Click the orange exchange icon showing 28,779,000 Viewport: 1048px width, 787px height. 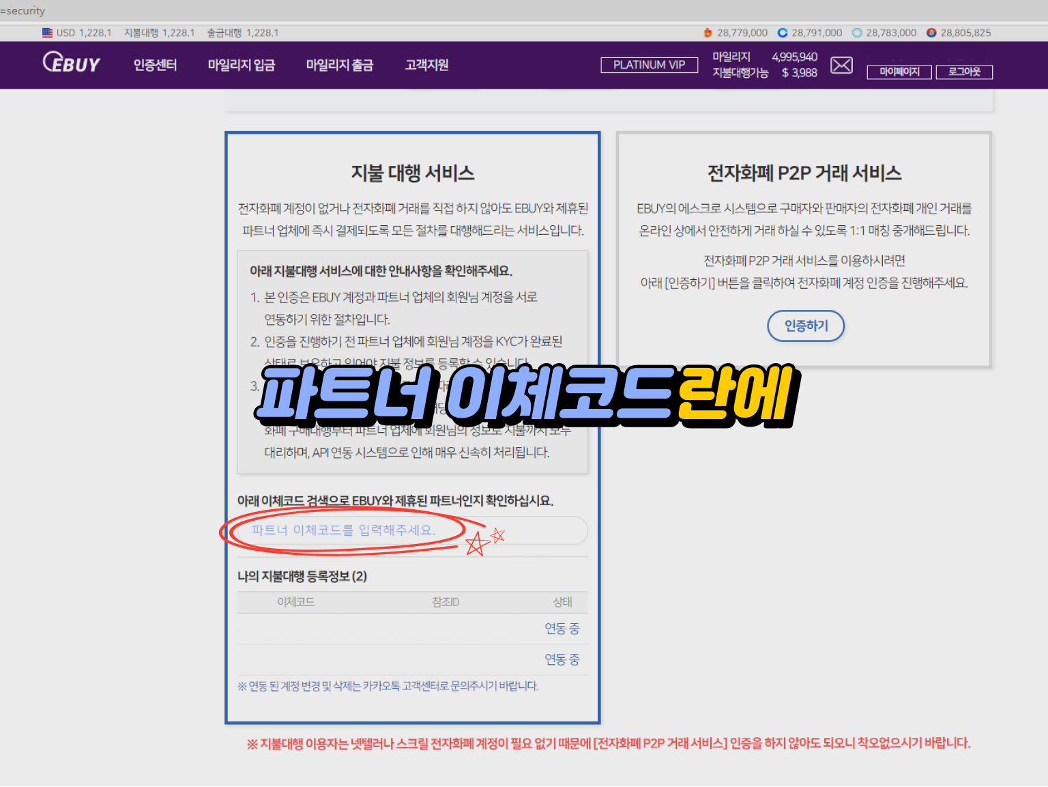(708, 33)
